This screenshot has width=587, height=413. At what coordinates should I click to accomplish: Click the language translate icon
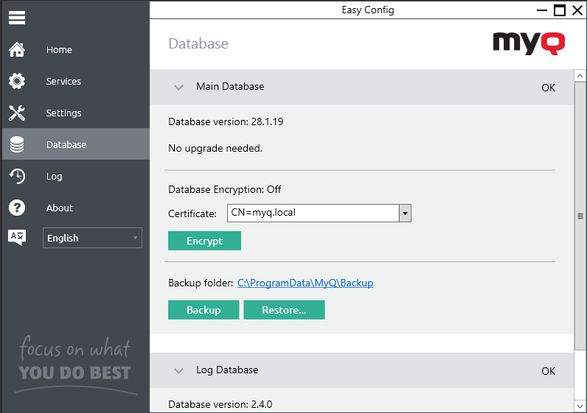17,237
